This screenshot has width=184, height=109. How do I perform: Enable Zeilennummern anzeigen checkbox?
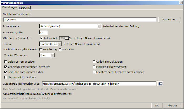(6, 61)
